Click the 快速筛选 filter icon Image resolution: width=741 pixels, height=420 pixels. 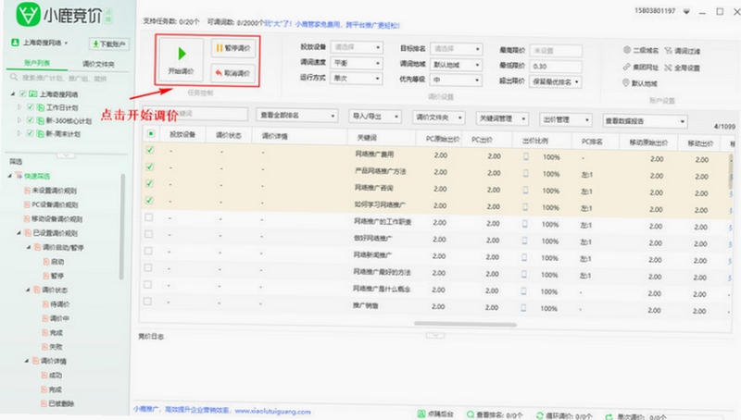(19, 176)
